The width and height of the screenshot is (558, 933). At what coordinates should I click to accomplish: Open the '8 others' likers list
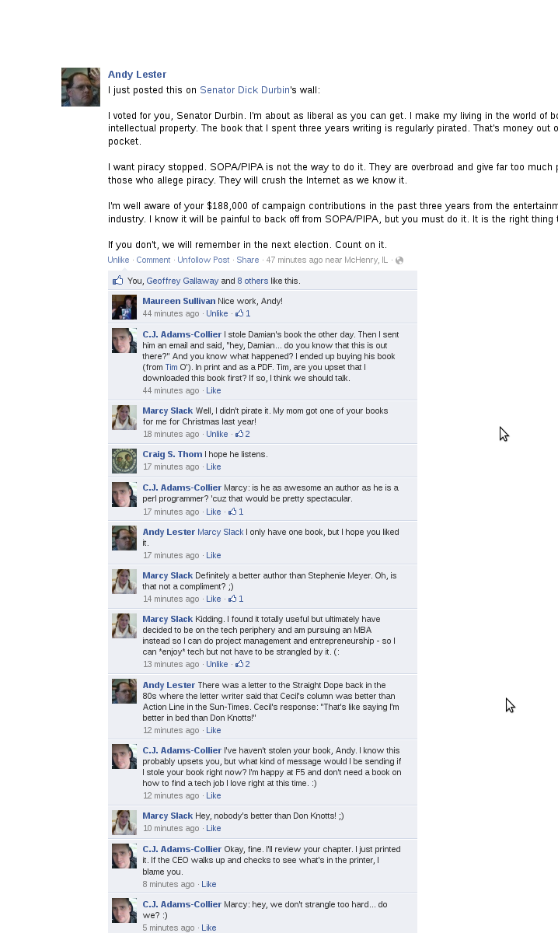tap(253, 281)
